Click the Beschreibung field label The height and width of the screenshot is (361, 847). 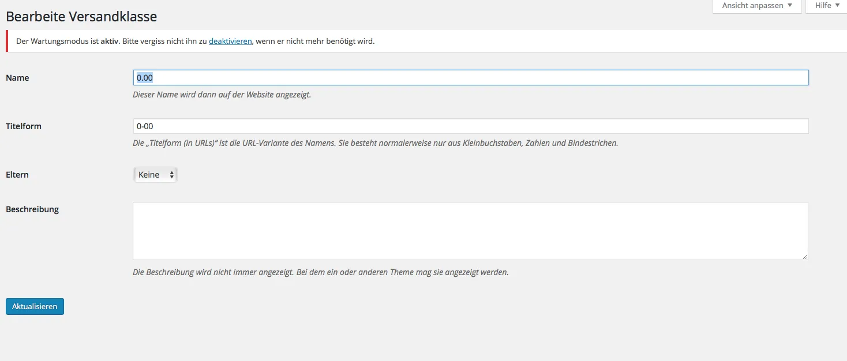pyautogui.click(x=32, y=209)
